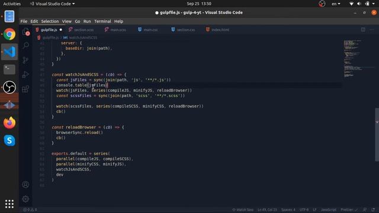Click the unsaved dot on gulpfile.js tab

pos(60,30)
